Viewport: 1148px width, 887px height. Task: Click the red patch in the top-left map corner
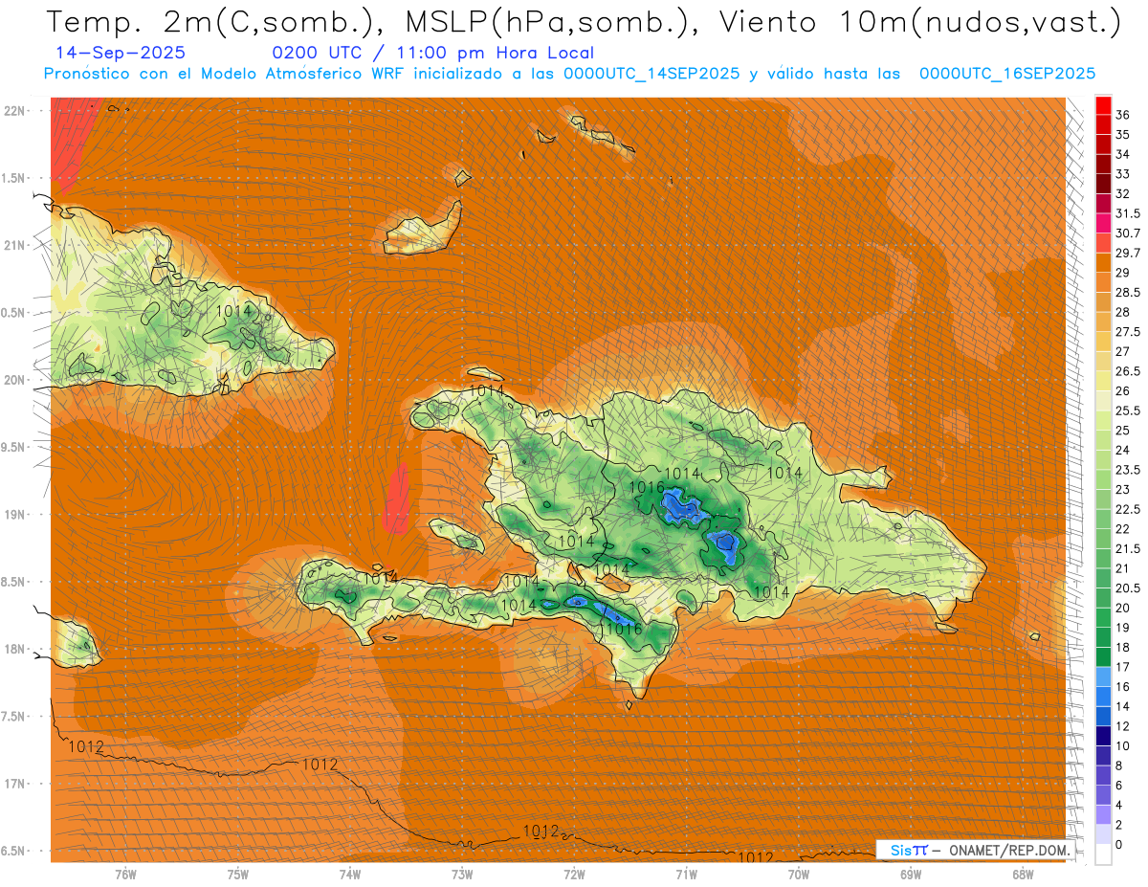(x=67, y=144)
